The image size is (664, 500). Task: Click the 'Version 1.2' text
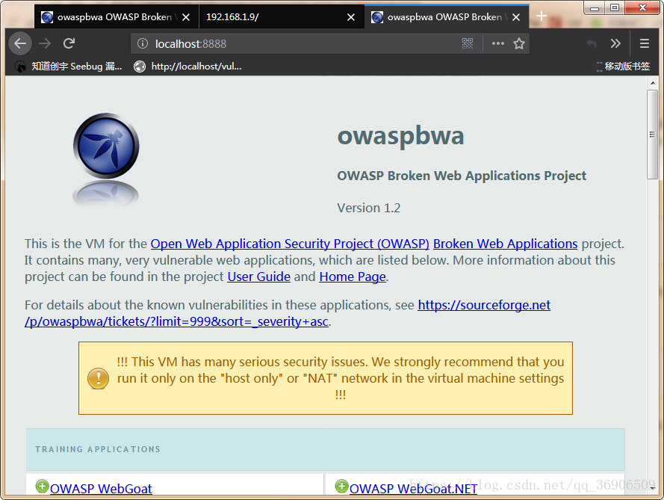pyautogui.click(x=368, y=208)
